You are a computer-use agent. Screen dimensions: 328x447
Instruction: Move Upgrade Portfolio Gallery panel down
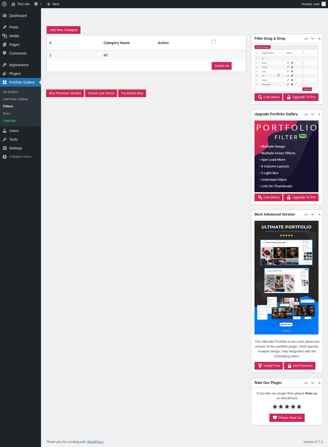313,114
